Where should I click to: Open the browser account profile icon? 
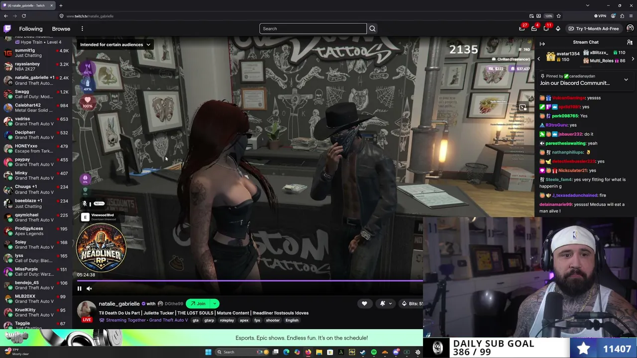pos(613,16)
